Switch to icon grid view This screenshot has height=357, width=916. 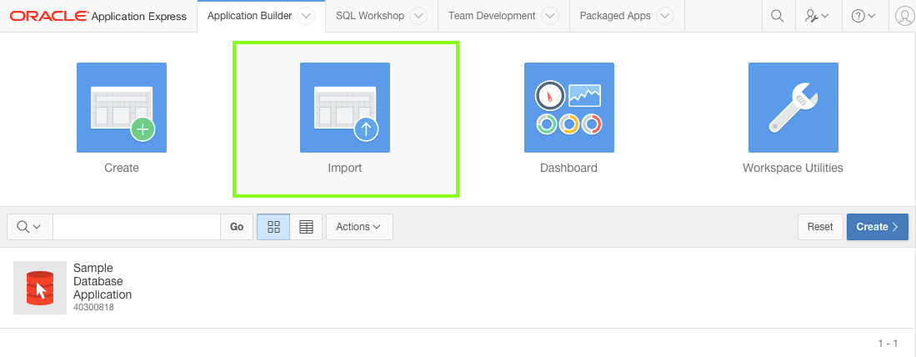click(273, 227)
